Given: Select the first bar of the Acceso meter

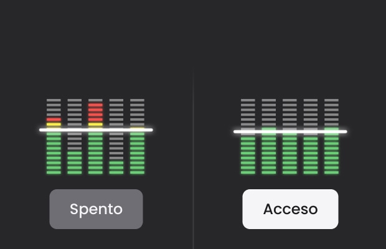Looking at the screenshot, I should tap(248, 136).
